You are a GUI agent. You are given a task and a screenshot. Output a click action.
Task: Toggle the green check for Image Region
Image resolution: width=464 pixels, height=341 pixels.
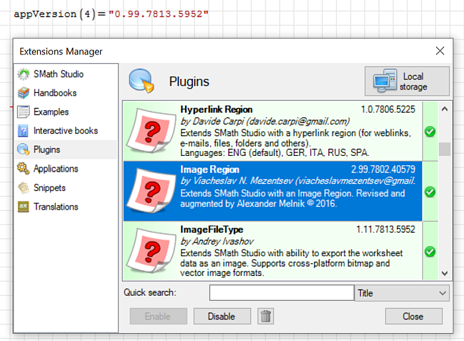click(x=430, y=192)
